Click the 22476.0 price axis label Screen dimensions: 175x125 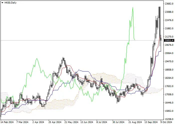tap(169, 20)
